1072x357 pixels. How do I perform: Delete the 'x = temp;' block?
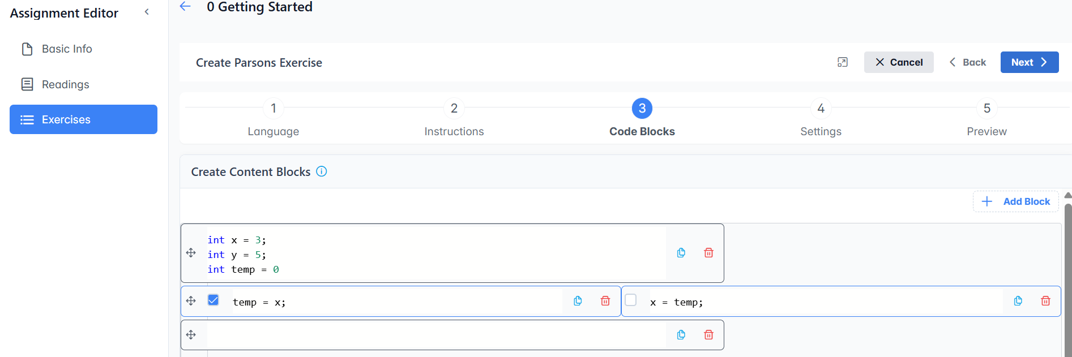point(1045,301)
